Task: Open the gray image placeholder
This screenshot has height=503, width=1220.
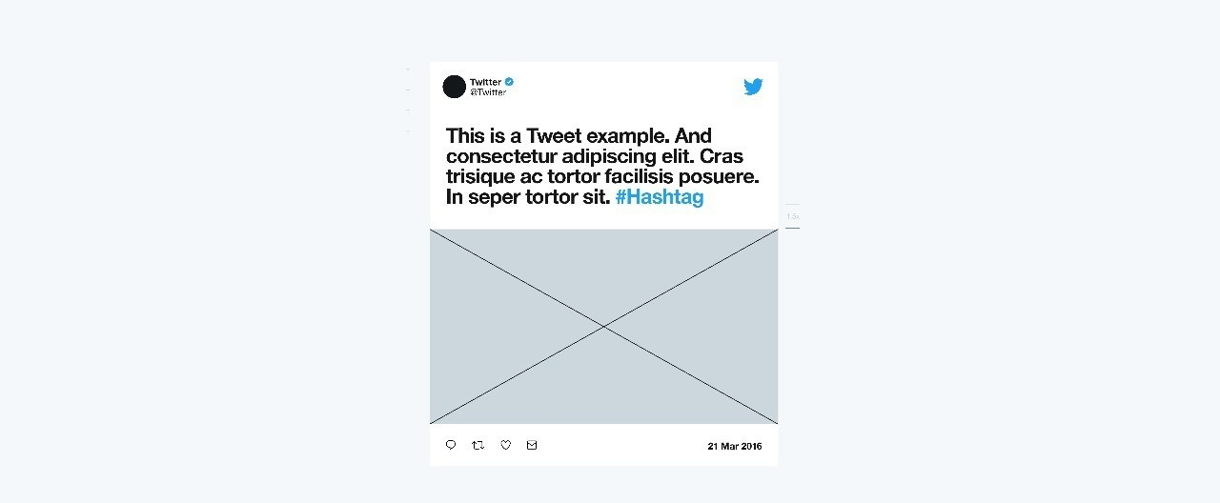Action: click(x=603, y=326)
